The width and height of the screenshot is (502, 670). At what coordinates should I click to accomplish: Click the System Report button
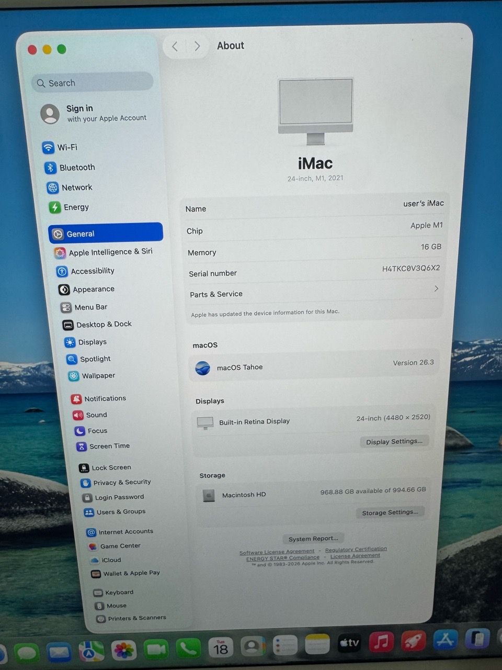[313, 539]
